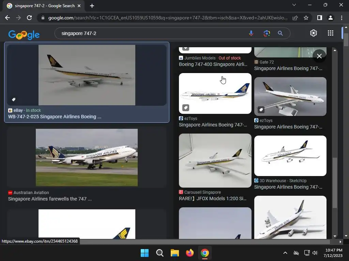The width and height of the screenshot is (349, 261).
Task: Open first ezToys white-background 747 image
Action: pyautogui.click(x=215, y=93)
